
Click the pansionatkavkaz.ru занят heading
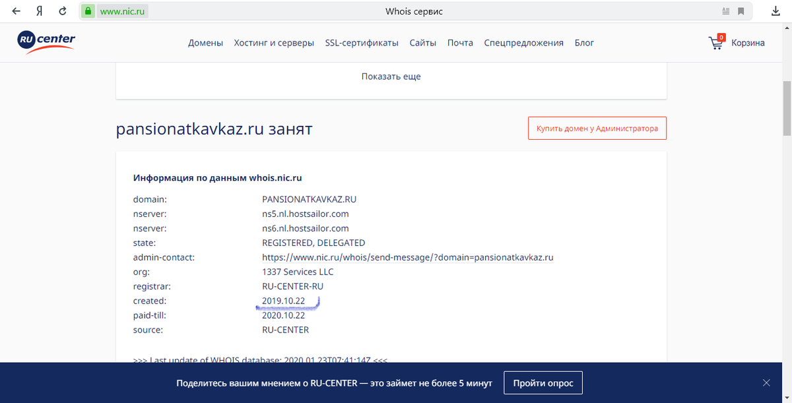[214, 129]
